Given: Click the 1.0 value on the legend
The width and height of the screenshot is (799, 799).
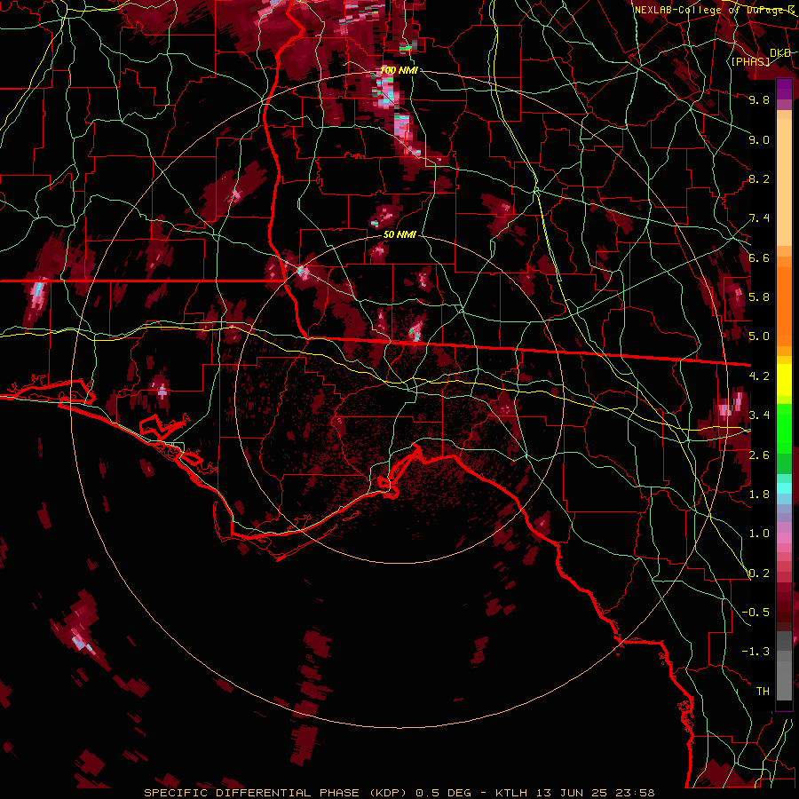Looking at the screenshot, I should [x=759, y=534].
